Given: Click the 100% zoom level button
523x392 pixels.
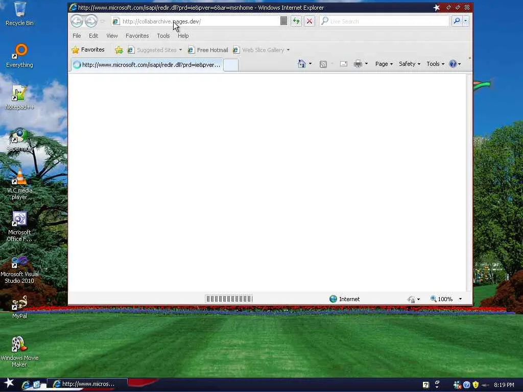Looking at the screenshot, I should pyautogui.click(x=442, y=299).
